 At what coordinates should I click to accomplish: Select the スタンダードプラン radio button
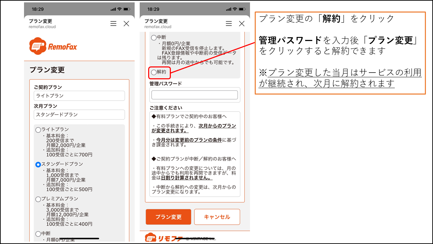(x=38, y=164)
